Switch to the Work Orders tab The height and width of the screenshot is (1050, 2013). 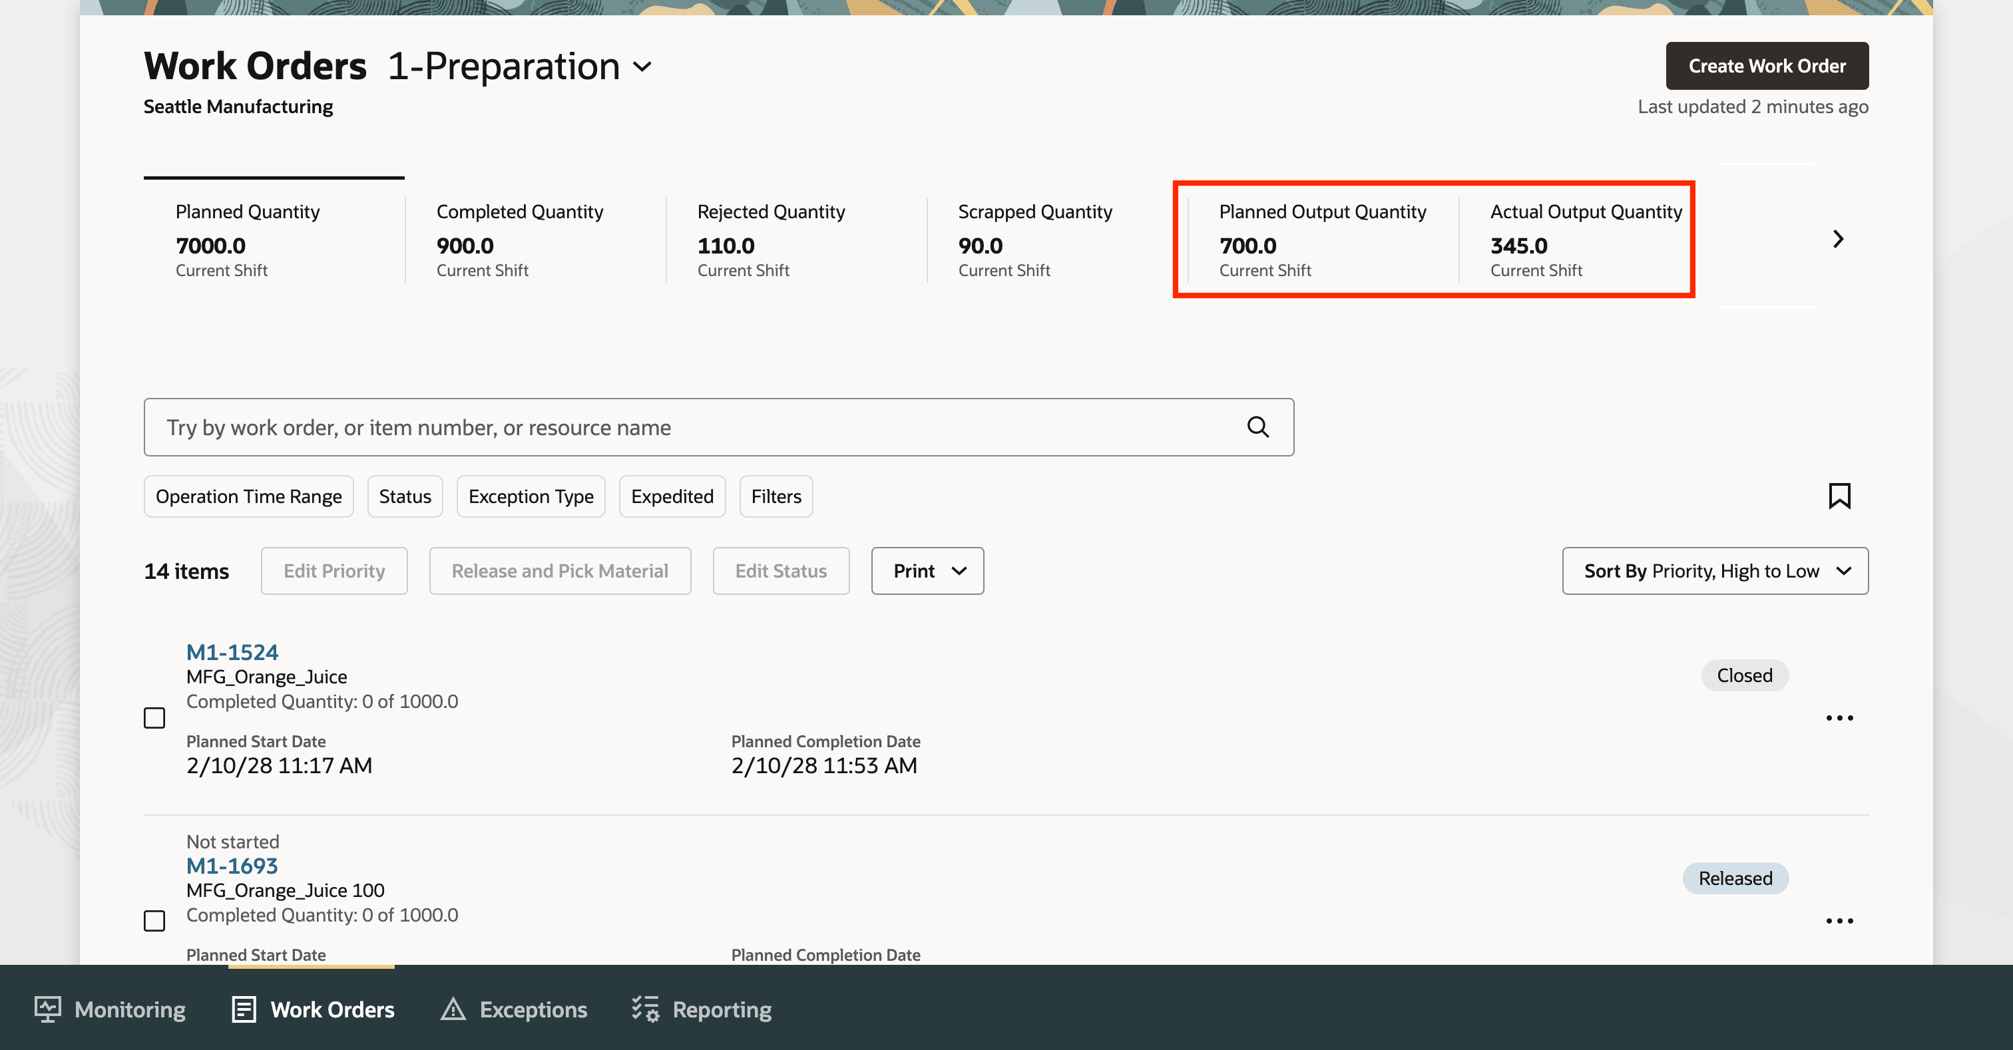pyautogui.click(x=313, y=1009)
